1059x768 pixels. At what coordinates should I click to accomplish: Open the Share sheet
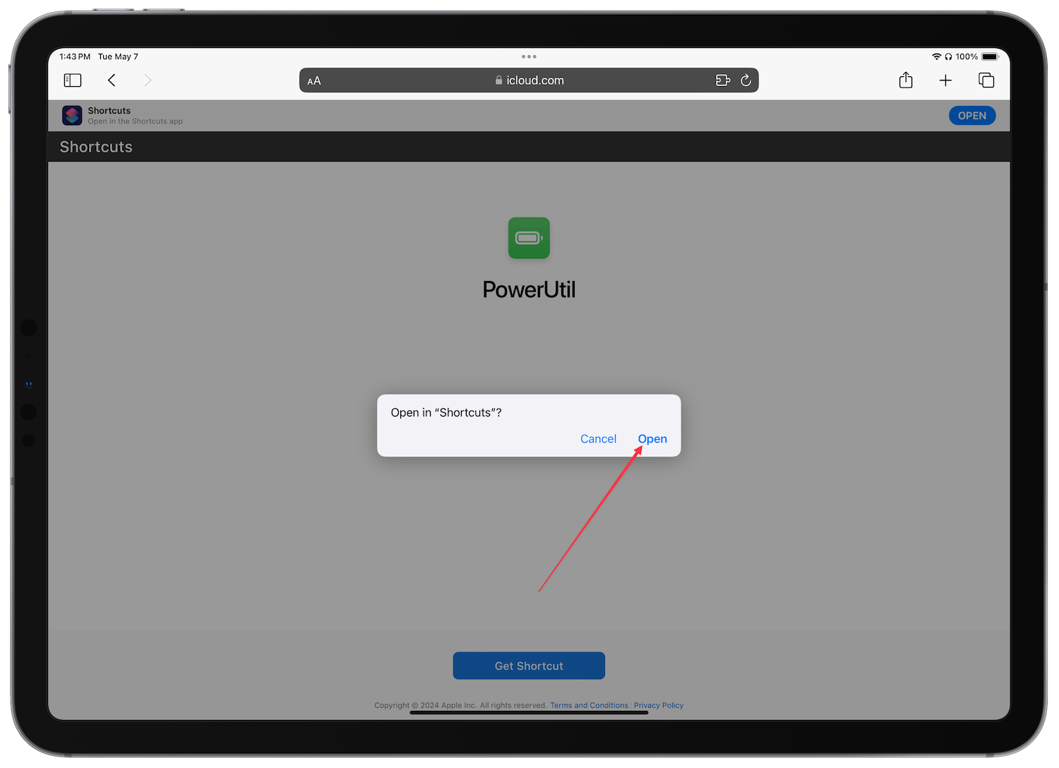tap(906, 80)
